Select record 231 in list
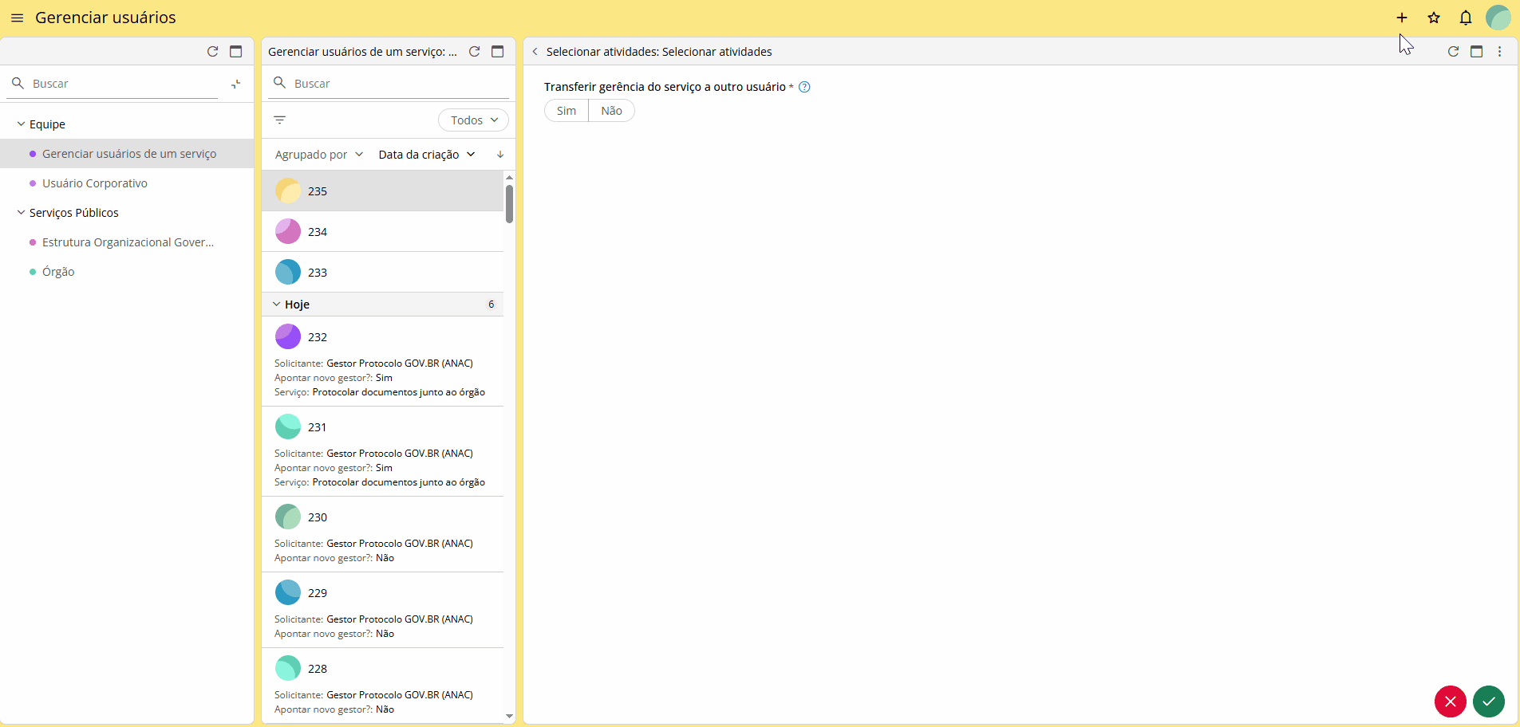Screen dimensions: 1520x727 [x=383, y=452]
